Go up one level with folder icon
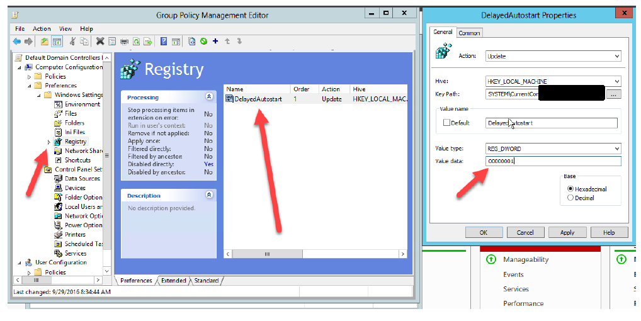Screen dimensions: 641x321 [x=45, y=42]
